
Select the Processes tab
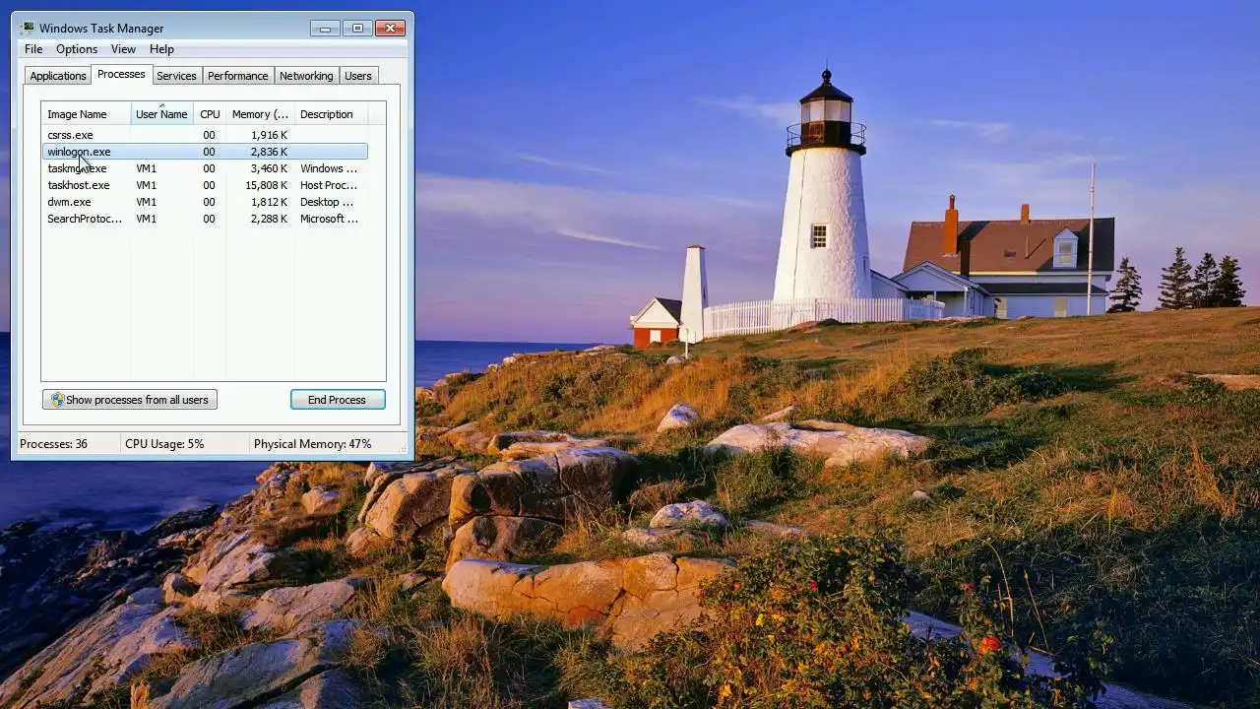[121, 75]
